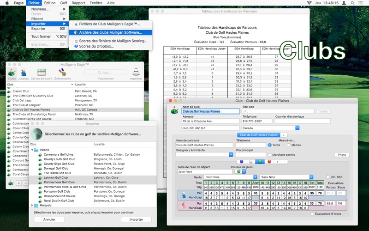
Task: Enable the Util. SSS checkbox
Action: 328,177
